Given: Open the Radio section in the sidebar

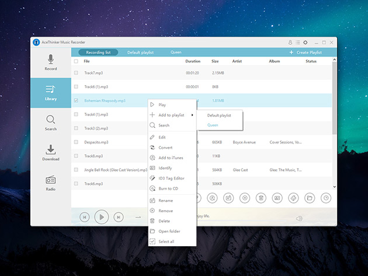Looking at the screenshot, I should coord(51,183).
